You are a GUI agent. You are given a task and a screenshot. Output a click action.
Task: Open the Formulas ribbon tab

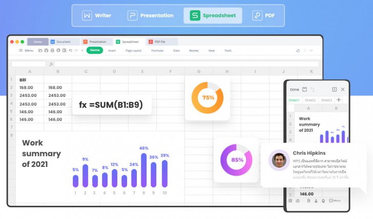click(157, 51)
